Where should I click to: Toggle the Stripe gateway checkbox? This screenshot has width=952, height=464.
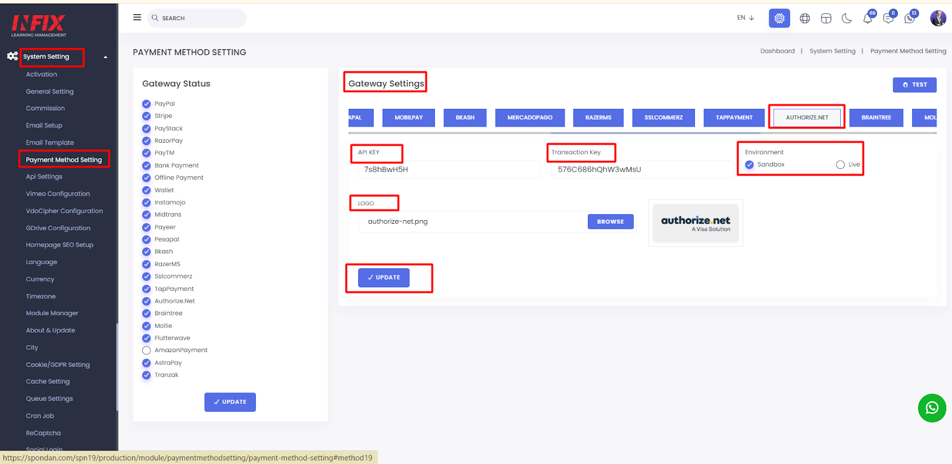[x=146, y=116]
